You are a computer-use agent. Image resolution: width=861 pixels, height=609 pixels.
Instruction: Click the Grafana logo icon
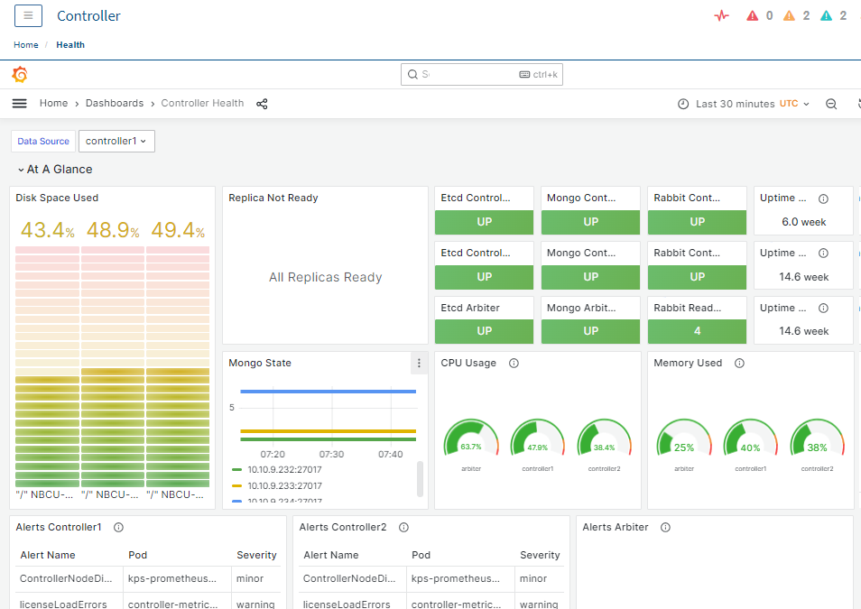click(20, 75)
